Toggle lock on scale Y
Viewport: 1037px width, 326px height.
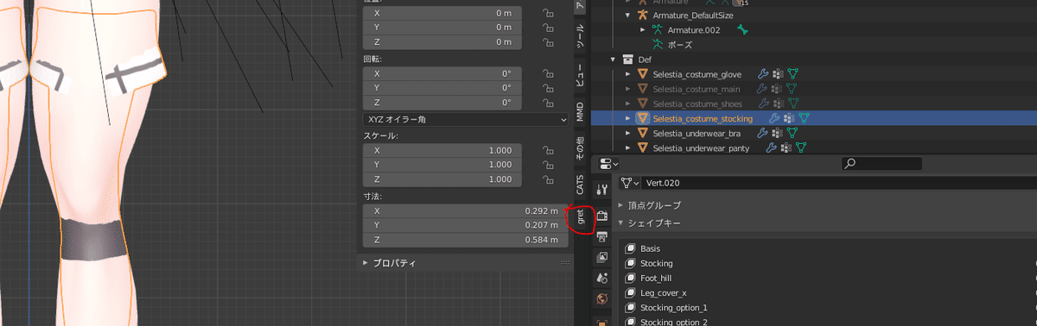pos(548,165)
